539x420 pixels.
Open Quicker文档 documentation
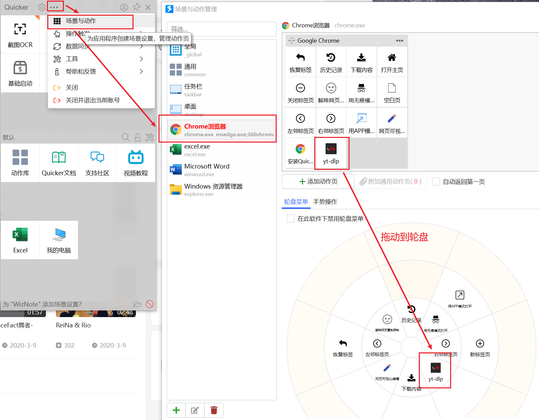point(59,163)
